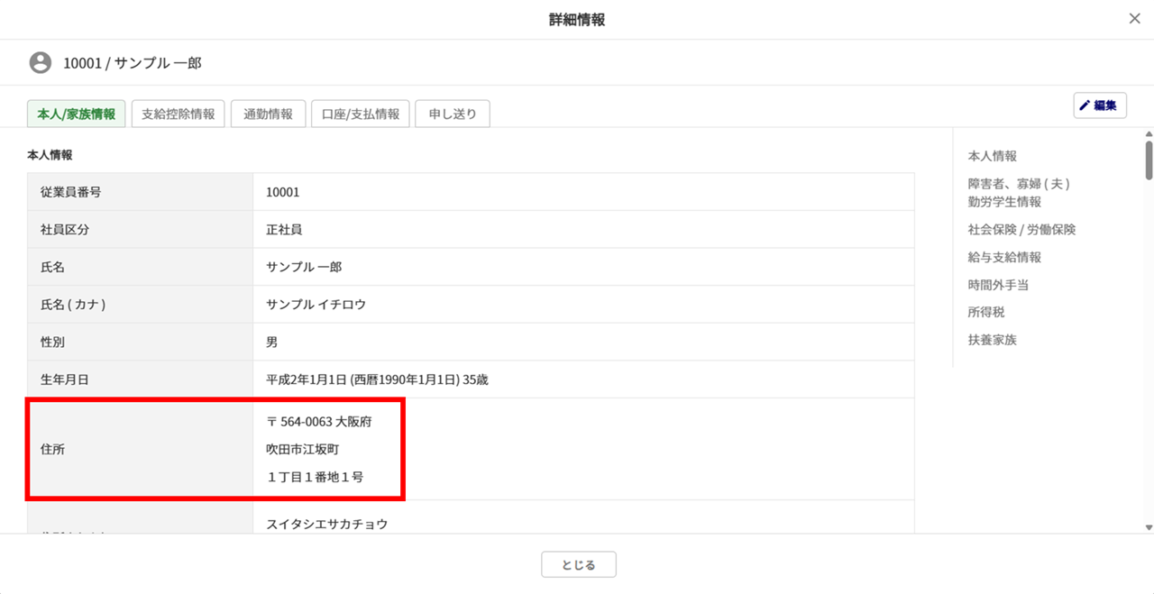The image size is (1154, 594).
Task: Click the 〒564-0063 大阪府 address line
Action: click(x=319, y=421)
